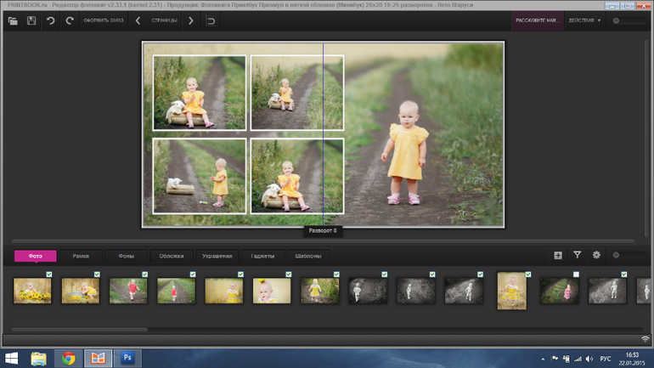
Task: Toggle checkbox on the first sunflower photo thumbnail
Action: pyautogui.click(x=49, y=275)
